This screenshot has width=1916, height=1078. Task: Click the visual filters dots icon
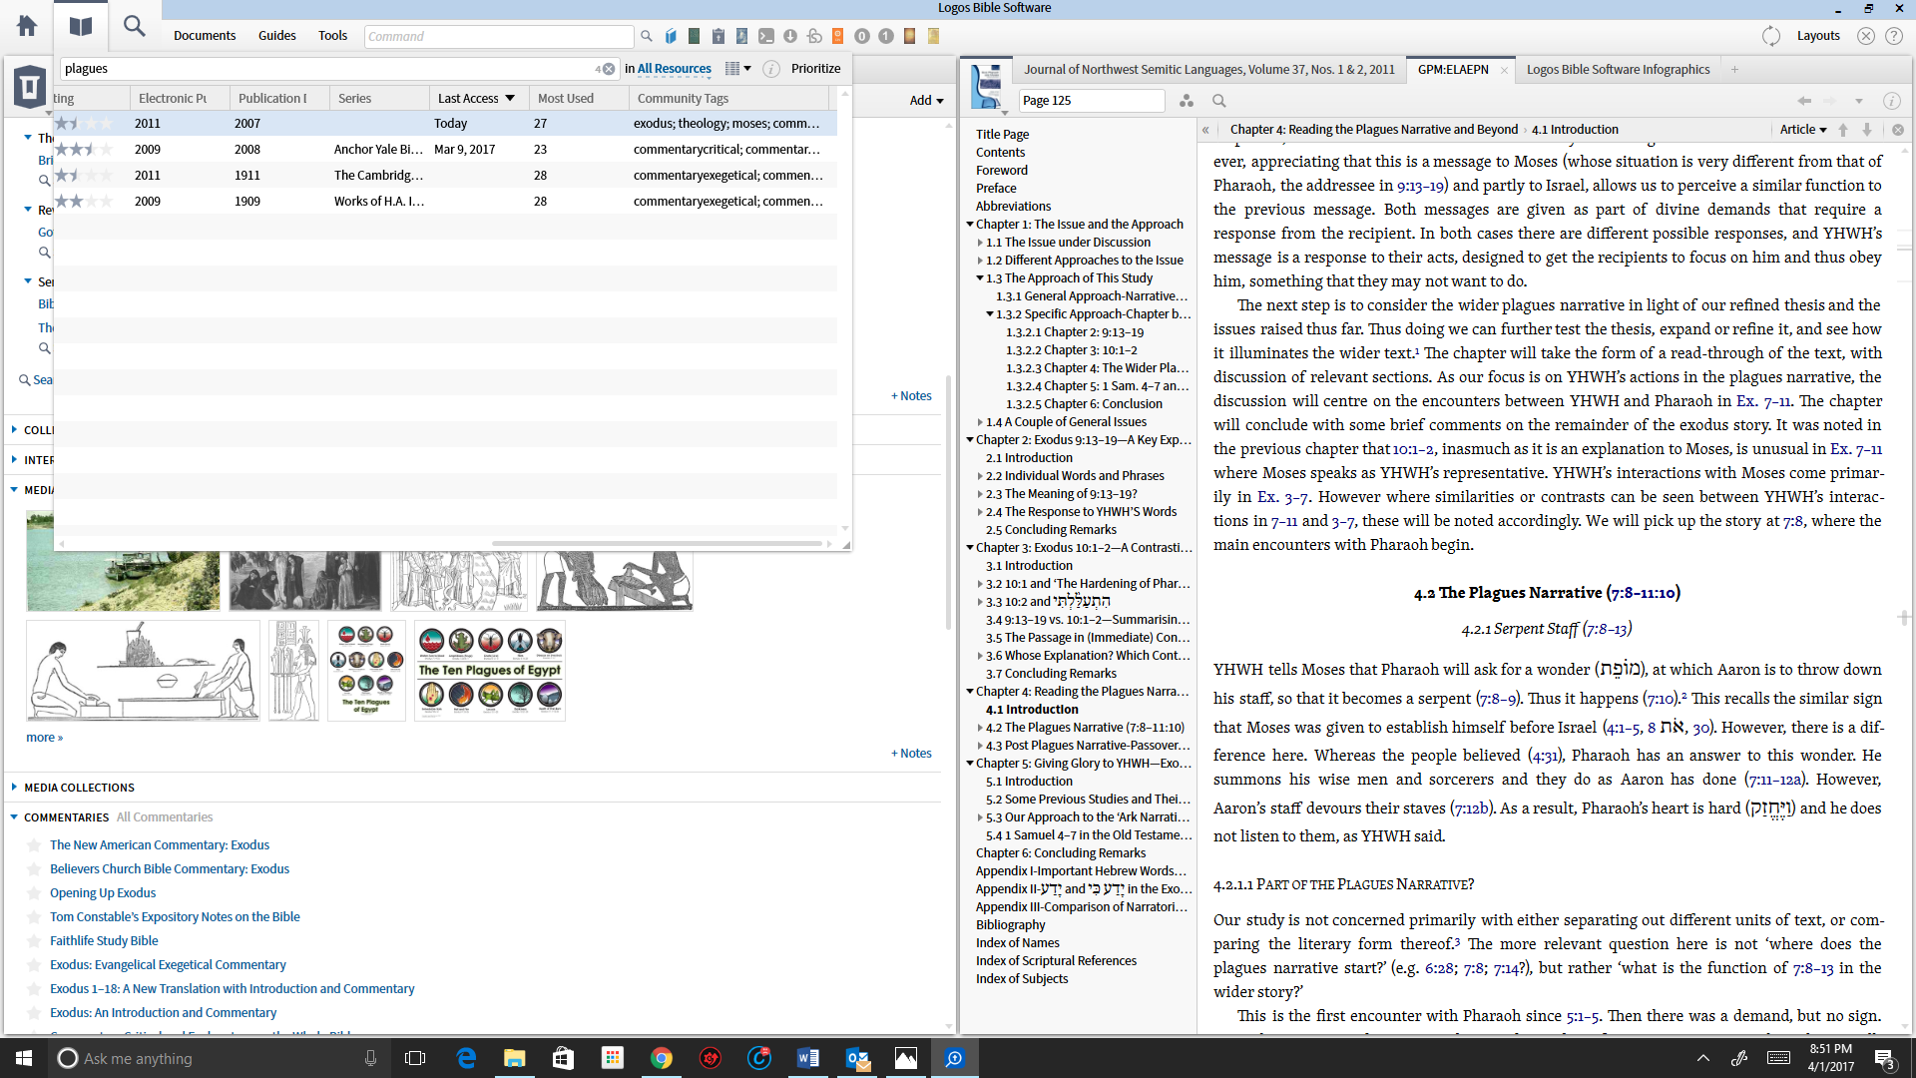(1186, 101)
